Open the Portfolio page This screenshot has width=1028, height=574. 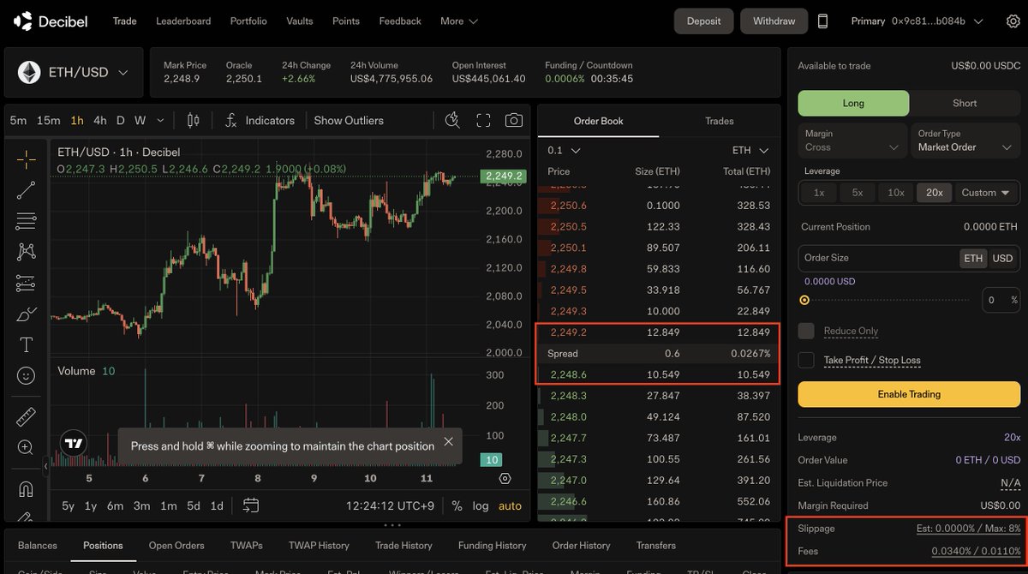point(248,21)
